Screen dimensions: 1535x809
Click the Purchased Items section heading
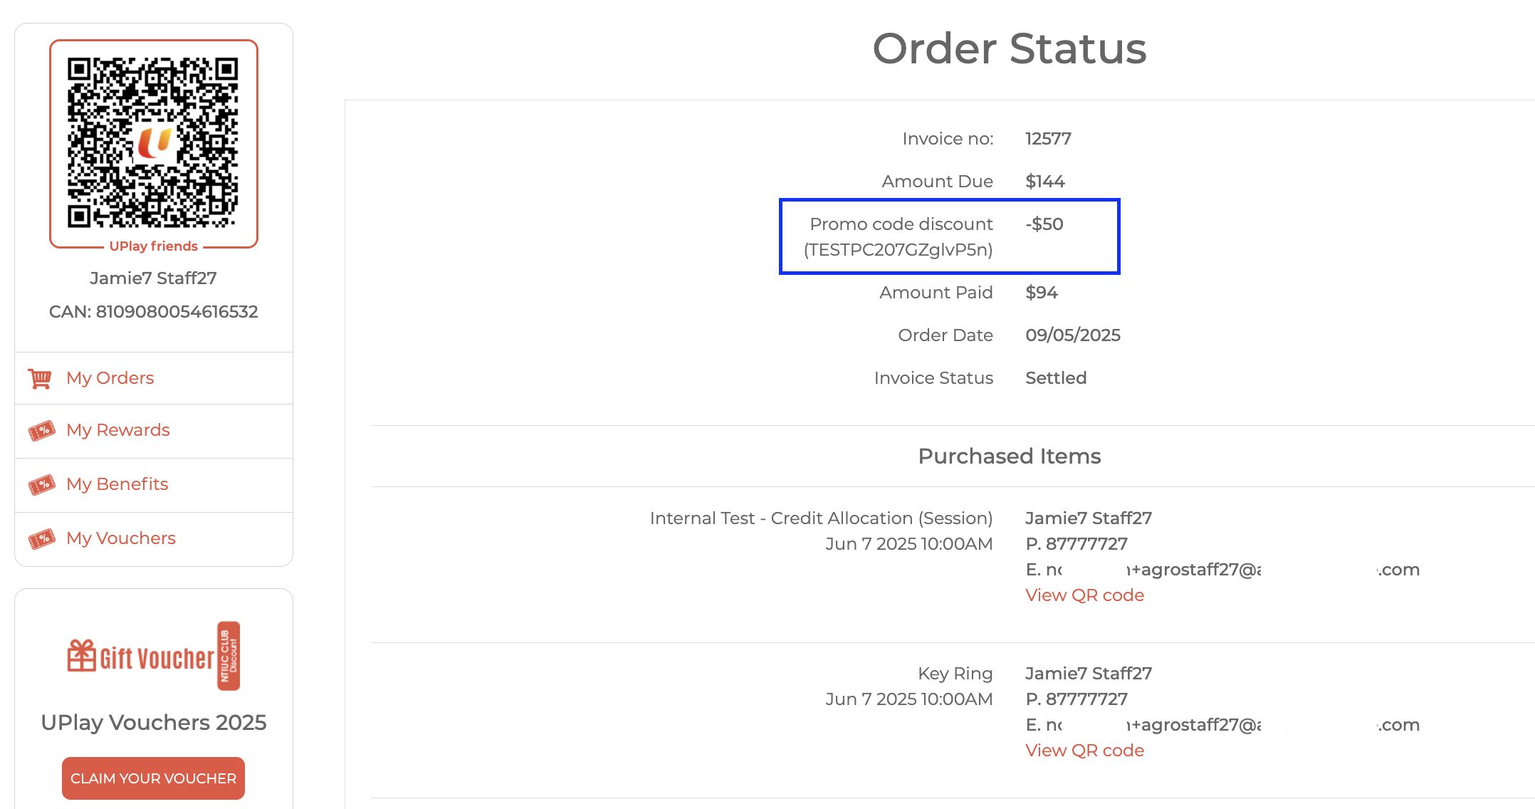(1009, 456)
